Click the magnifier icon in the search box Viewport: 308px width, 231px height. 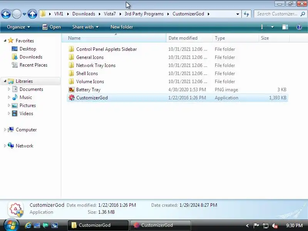[303, 14]
